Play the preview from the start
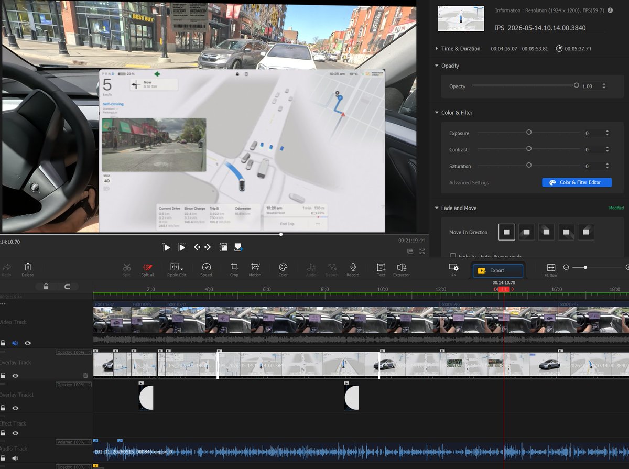This screenshot has height=469, width=629. click(x=167, y=247)
